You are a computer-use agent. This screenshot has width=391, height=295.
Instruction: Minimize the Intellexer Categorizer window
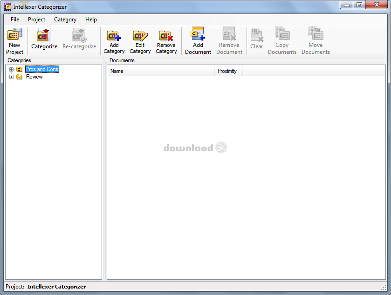click(x=347, y=5)
